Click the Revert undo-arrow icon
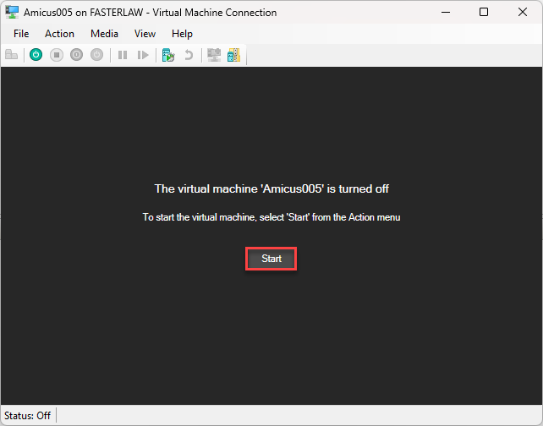 point(189,55)
